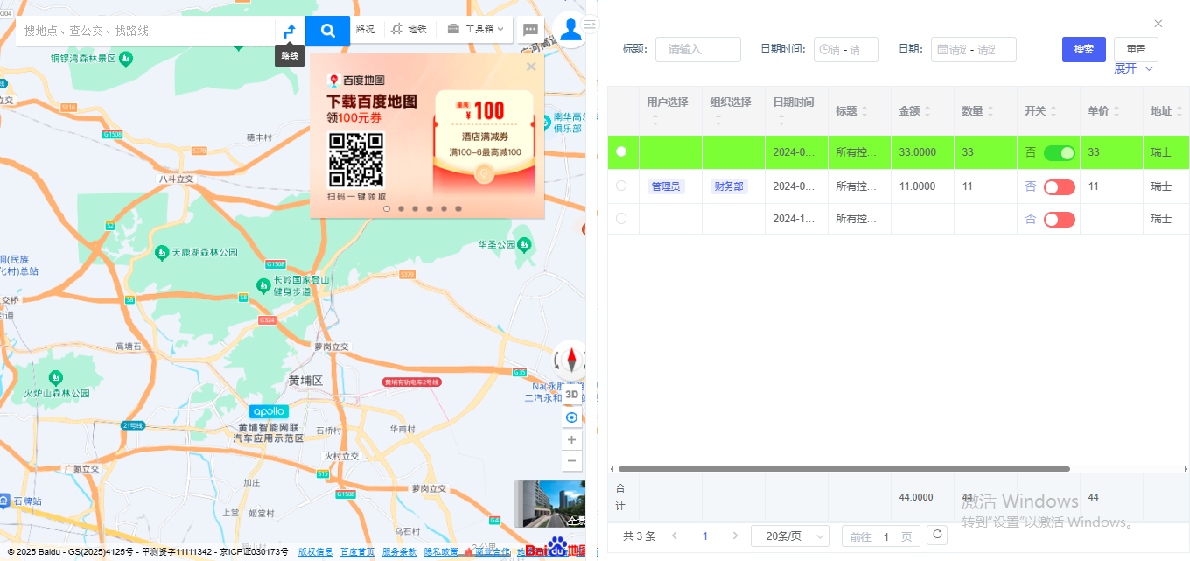Screen dimensions: 1190x561
Task: Open the 工具箱 dropdown menu
Action: point(476,30)
